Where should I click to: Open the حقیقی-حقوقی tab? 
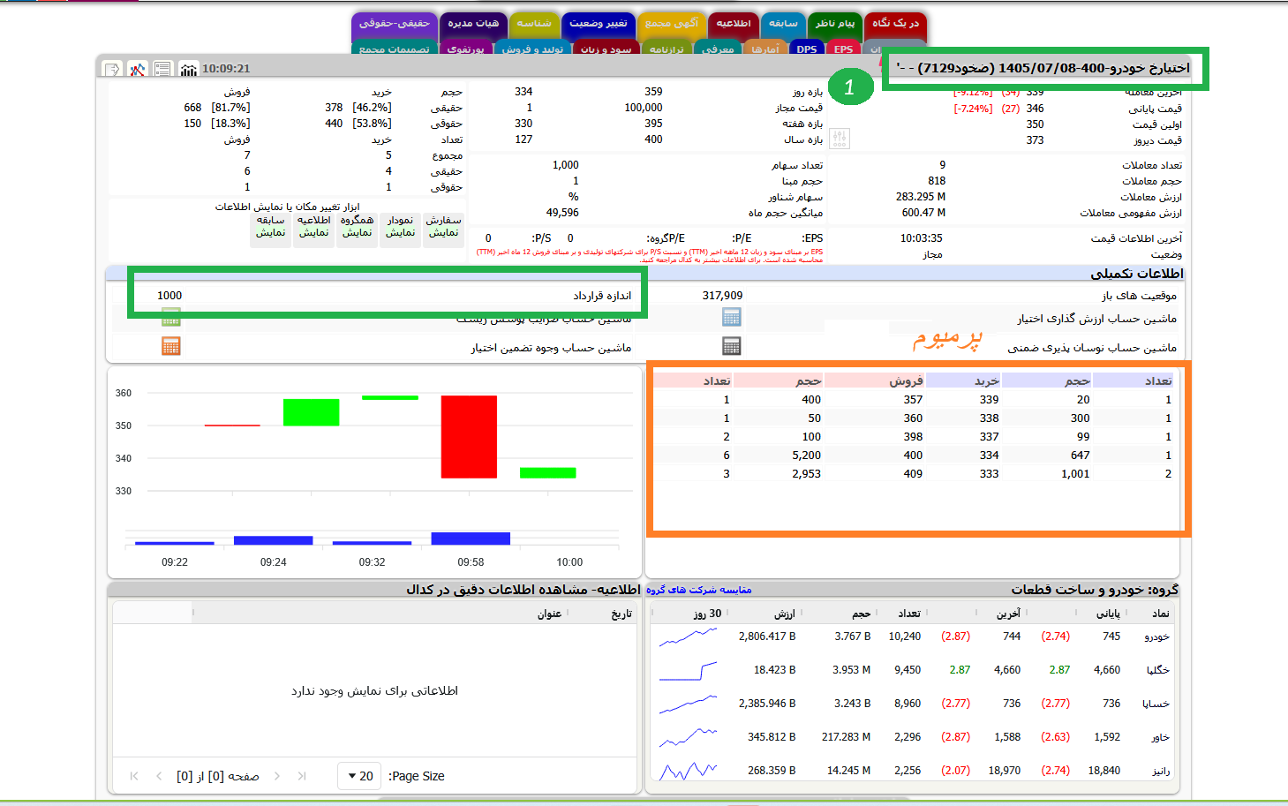click(x=394, y=24)
